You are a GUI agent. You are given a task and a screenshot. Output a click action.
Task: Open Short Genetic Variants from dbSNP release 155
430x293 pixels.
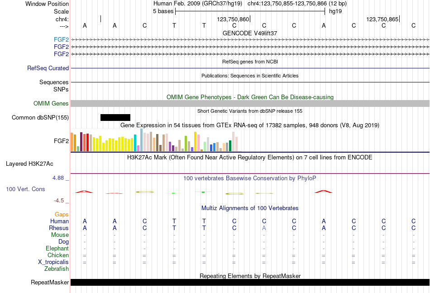(x=250, y=111)
